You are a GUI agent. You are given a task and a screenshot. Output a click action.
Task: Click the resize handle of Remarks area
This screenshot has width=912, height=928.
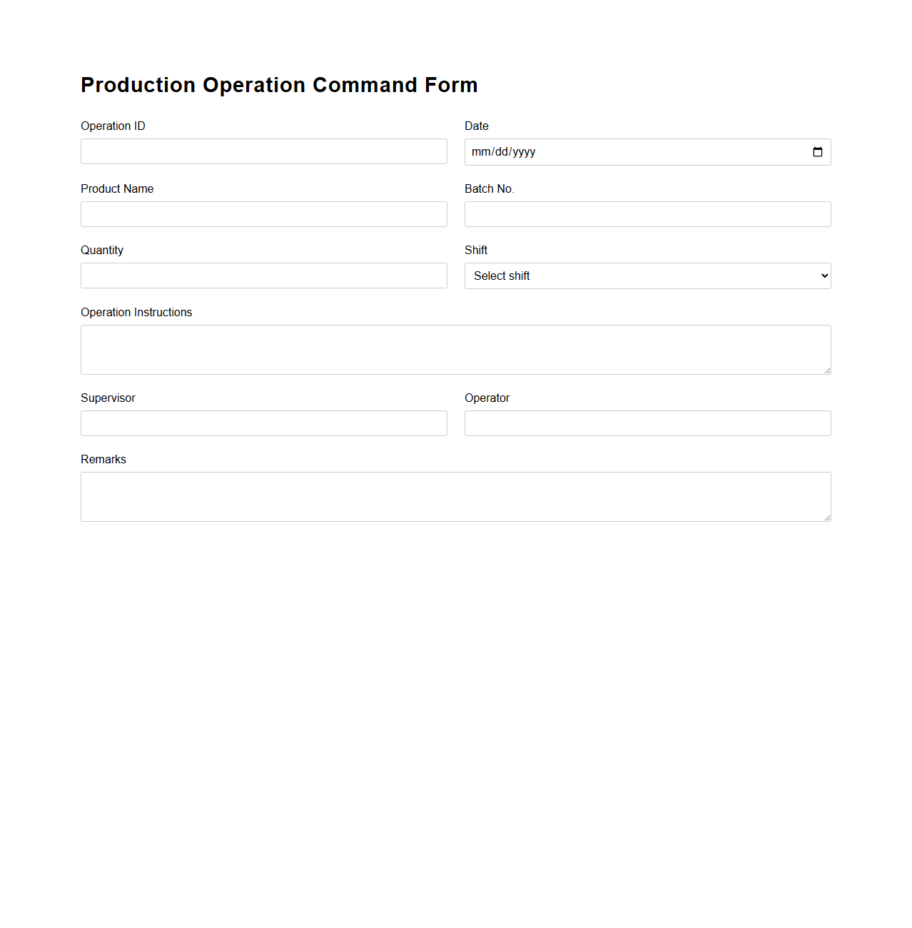pyautogui.click(x=828, y=517)
